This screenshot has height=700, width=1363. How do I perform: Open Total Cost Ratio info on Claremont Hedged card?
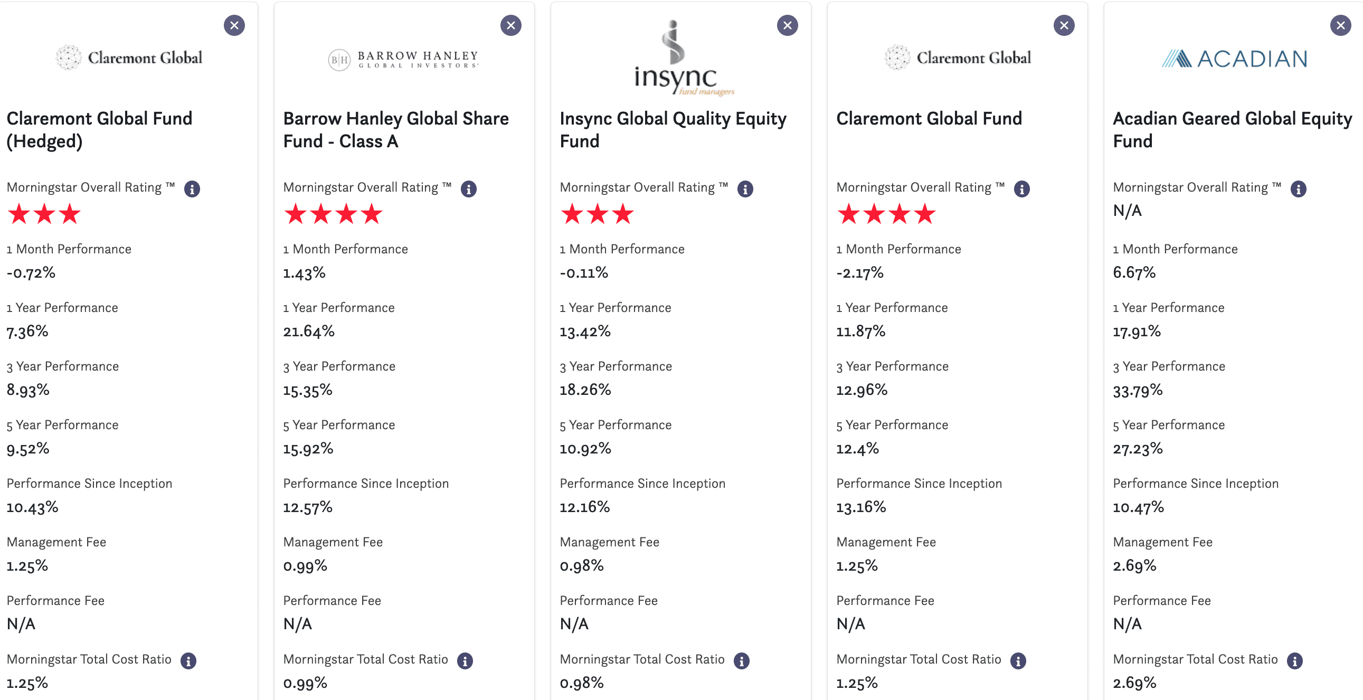[188, 661]
